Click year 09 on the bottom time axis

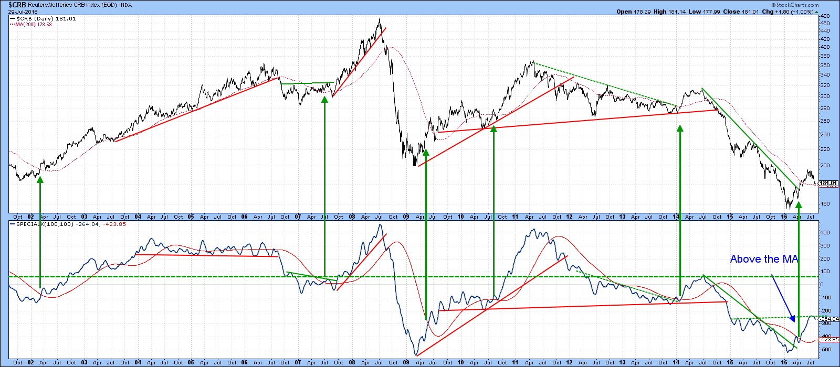point(406,362)
